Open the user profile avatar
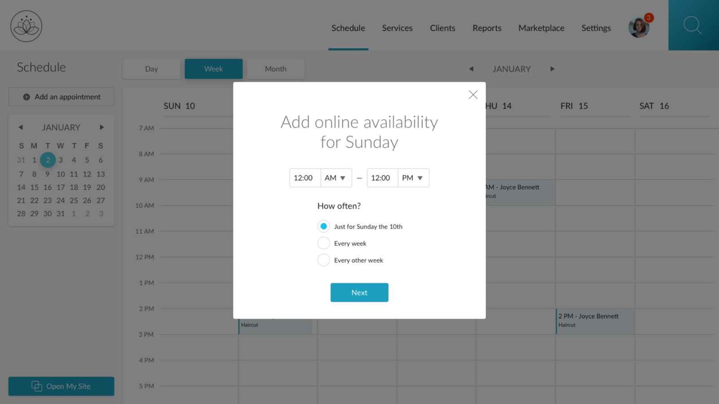The height and width of the screenshot is (404, 719). tap(639, 28)
